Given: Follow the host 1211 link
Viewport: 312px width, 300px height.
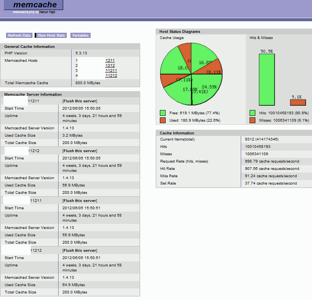Looking at the screenshot, I should tap(109, 61).
